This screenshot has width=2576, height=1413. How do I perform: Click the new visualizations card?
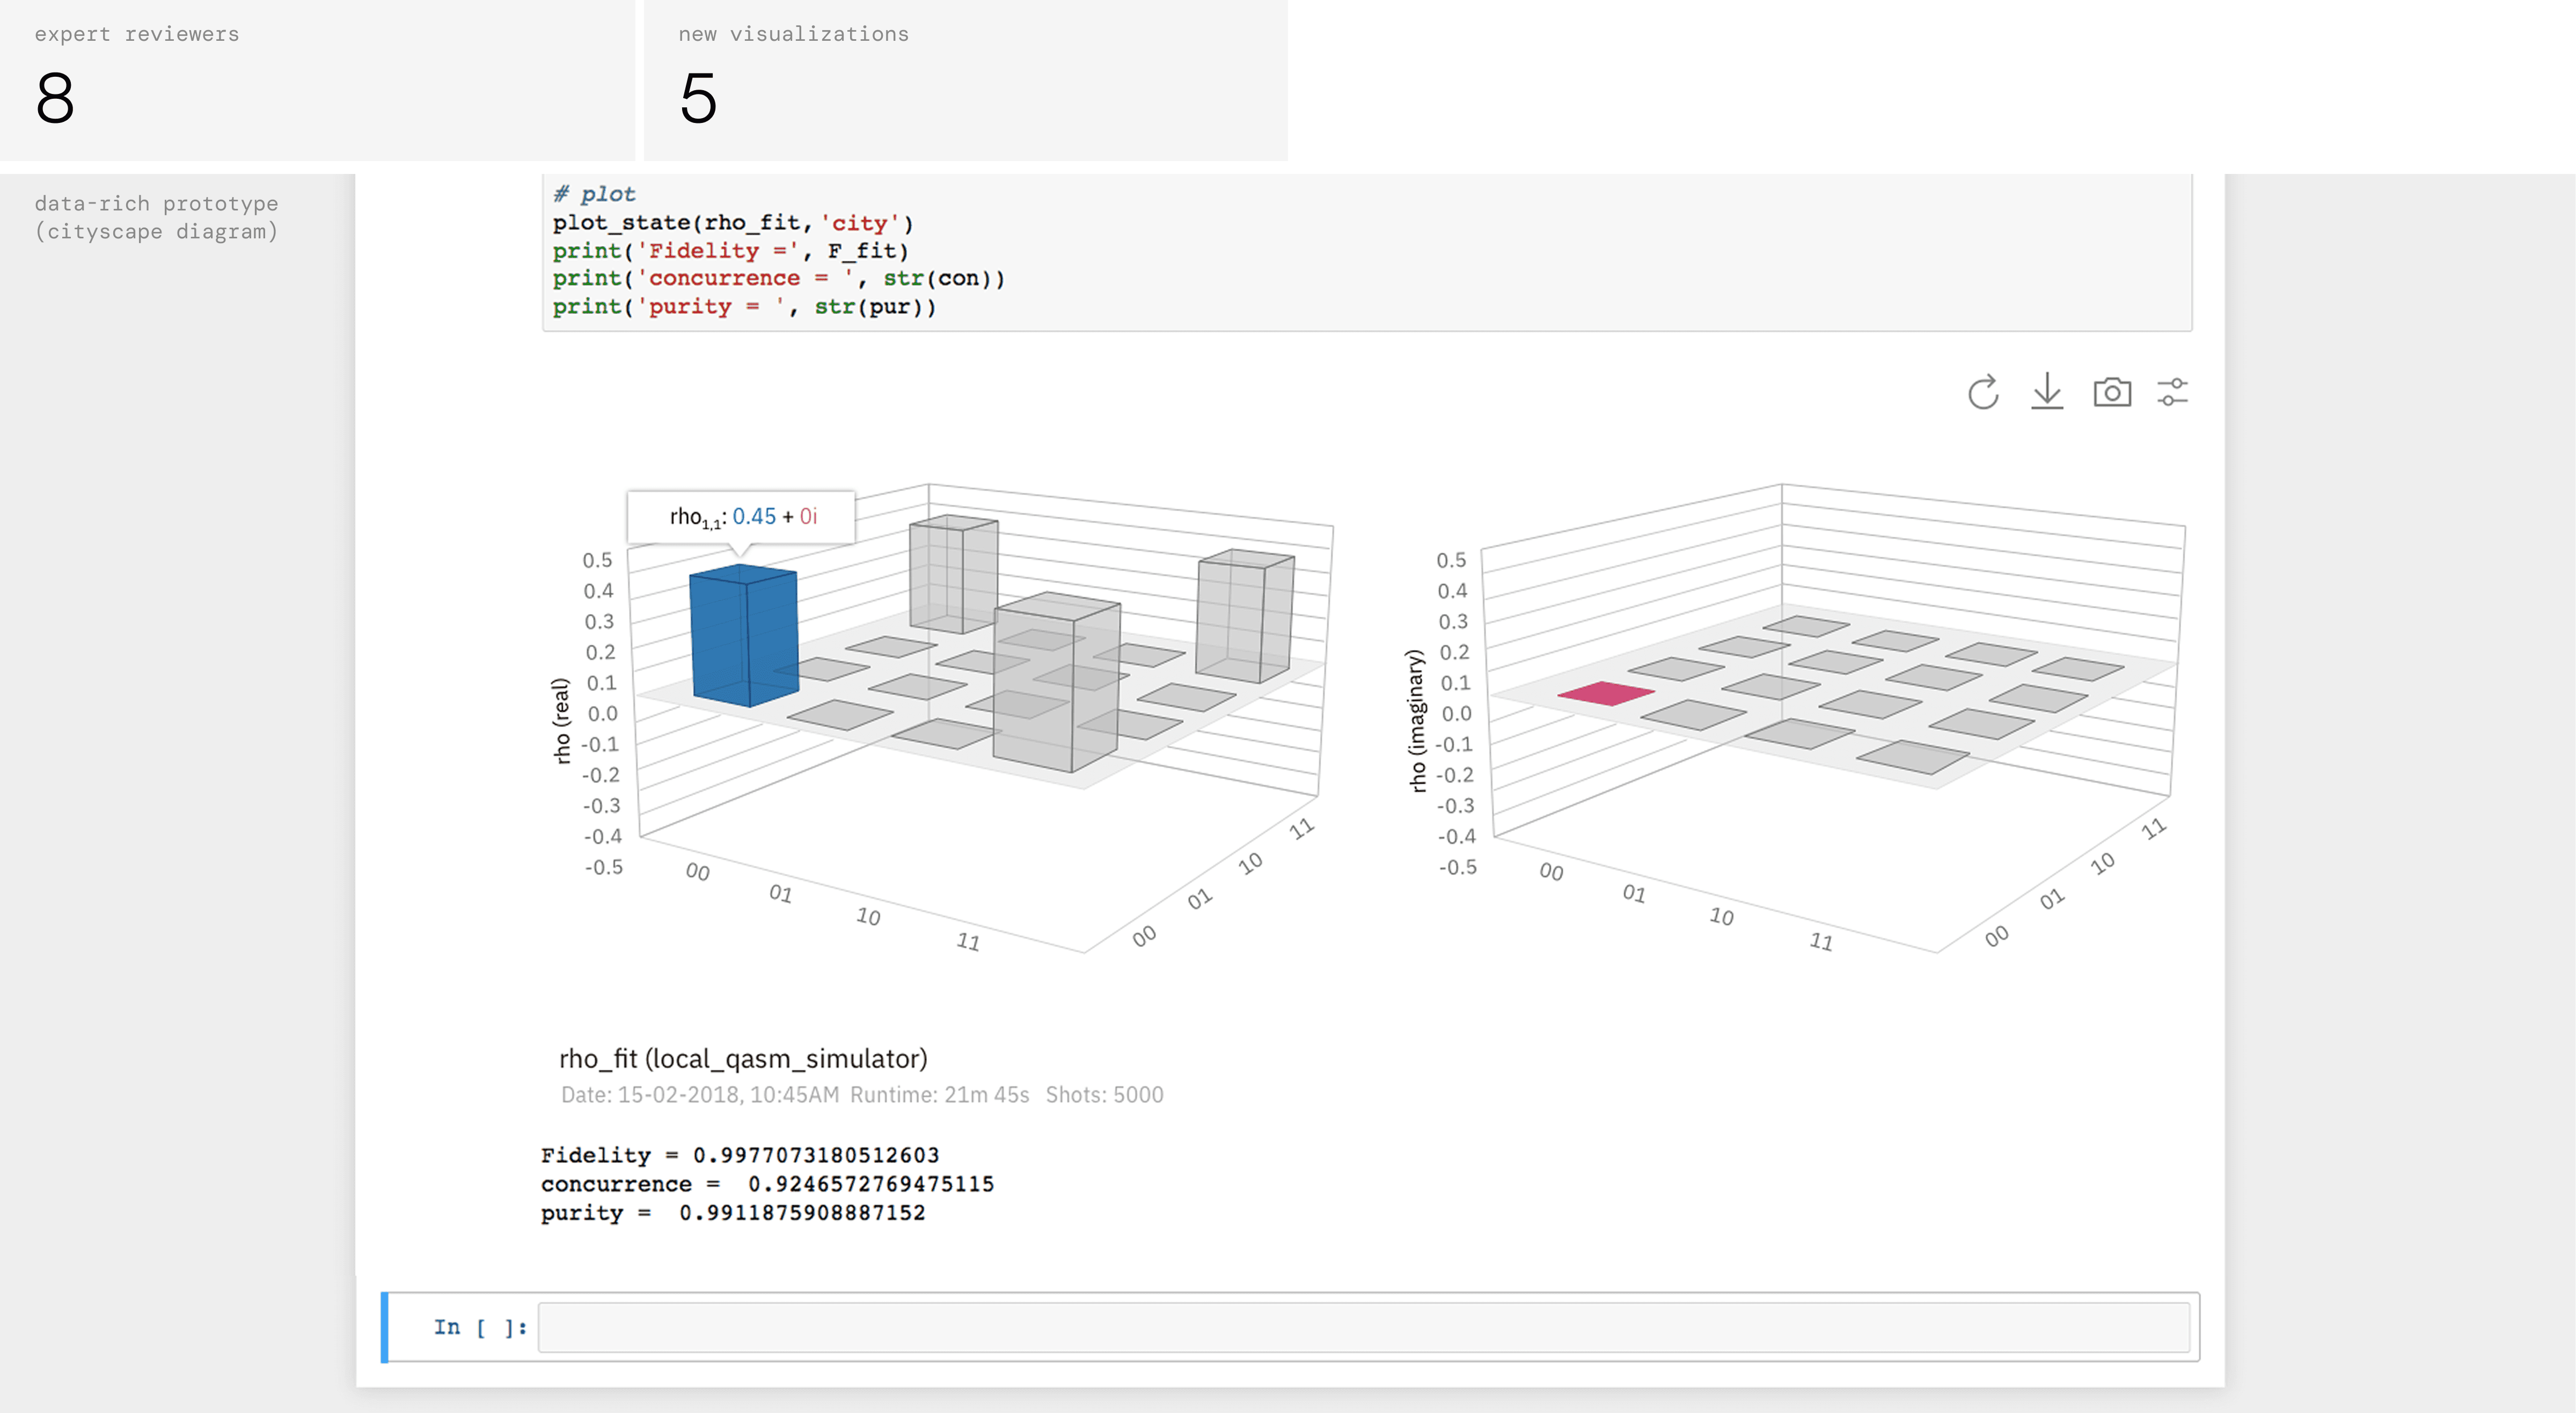[964, 80]
